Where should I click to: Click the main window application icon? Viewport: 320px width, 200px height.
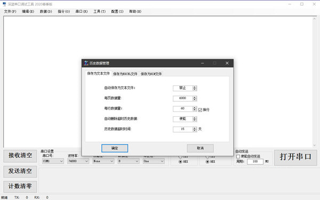(x=4, y=4)
